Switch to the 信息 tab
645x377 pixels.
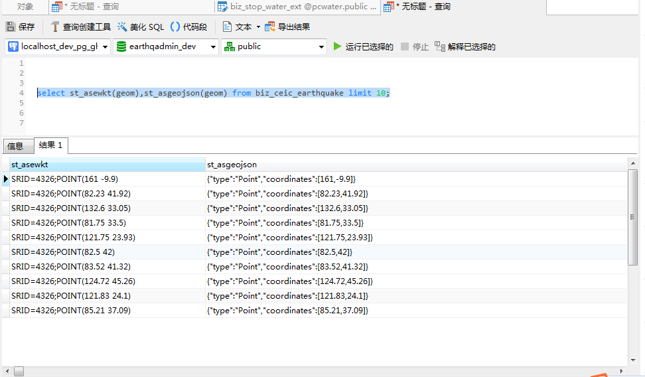18,146
